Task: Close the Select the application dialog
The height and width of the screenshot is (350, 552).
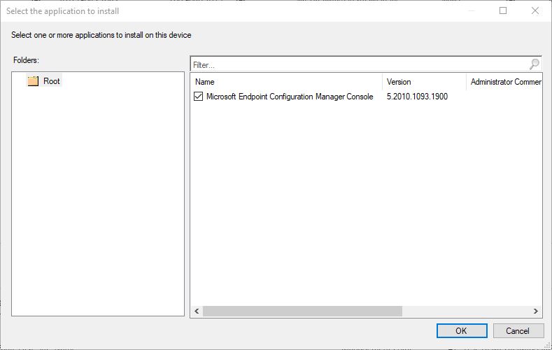Action: pyautogui.click(x=535, y=10)
